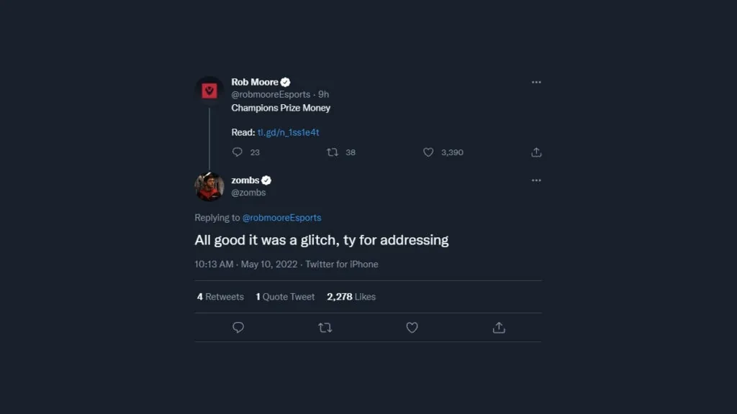737x414 pixels.
Task: Like zombs' reply tweet
Action: click(412, 328)
